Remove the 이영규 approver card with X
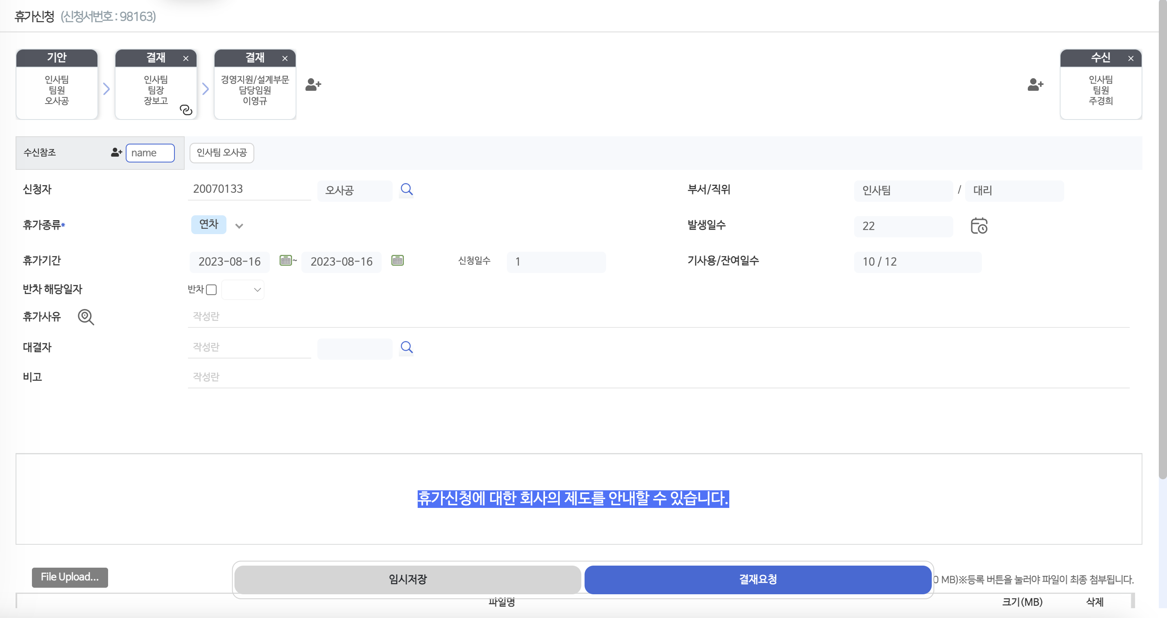This screenshot has height=618, width=1167. point(285,59)
